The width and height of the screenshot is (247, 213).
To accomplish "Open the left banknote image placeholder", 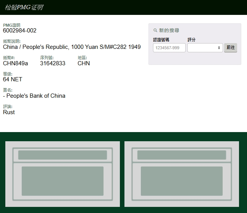I will [x=62, y=174].
